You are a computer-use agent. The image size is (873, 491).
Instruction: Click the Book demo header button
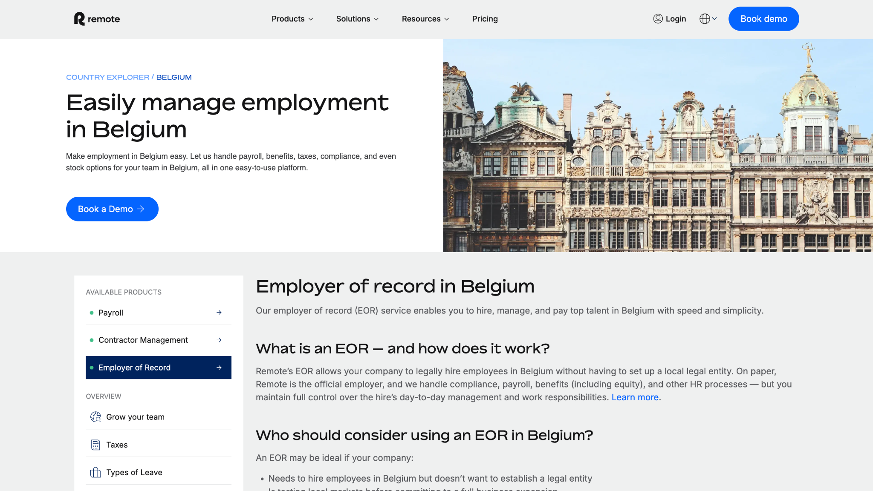[x=763, y=19]
